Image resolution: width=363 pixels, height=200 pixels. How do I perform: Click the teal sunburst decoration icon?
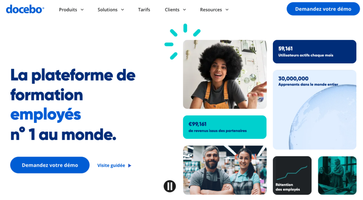(x=182, y=42)
